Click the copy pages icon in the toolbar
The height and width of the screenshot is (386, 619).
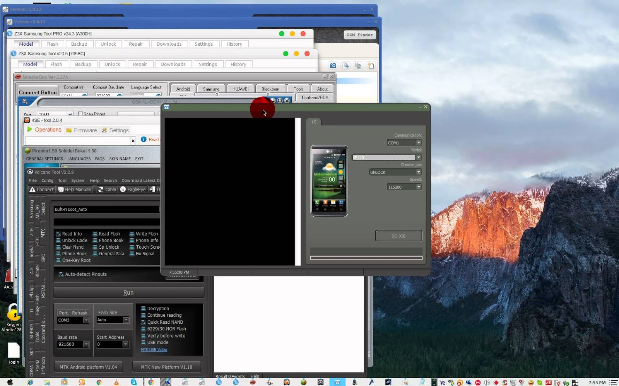(x=358, y=65)
